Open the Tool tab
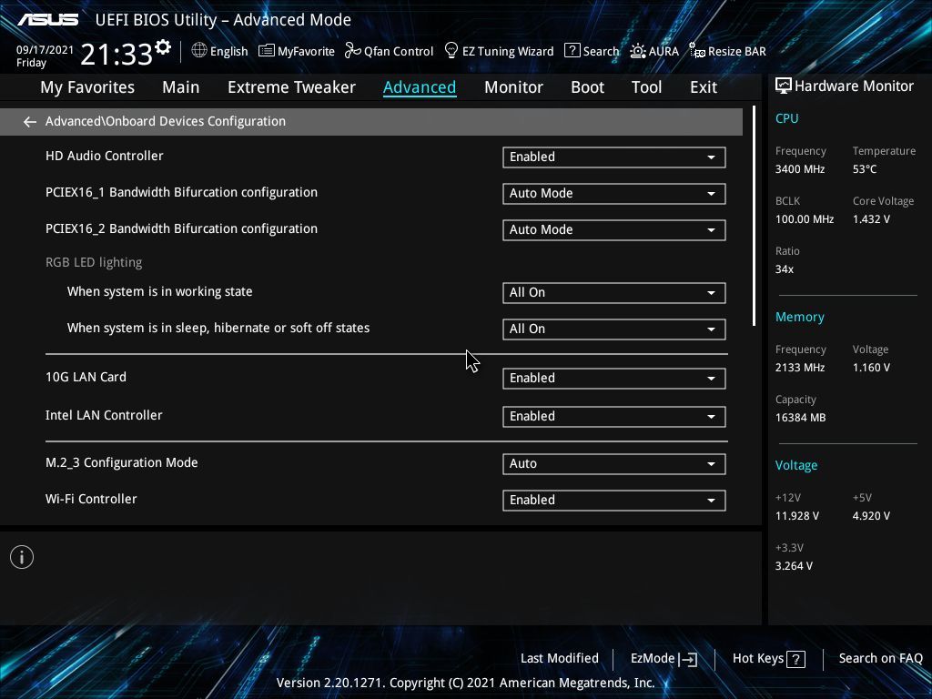The width and height of the screenshot is (932, 699). [647, 87]
